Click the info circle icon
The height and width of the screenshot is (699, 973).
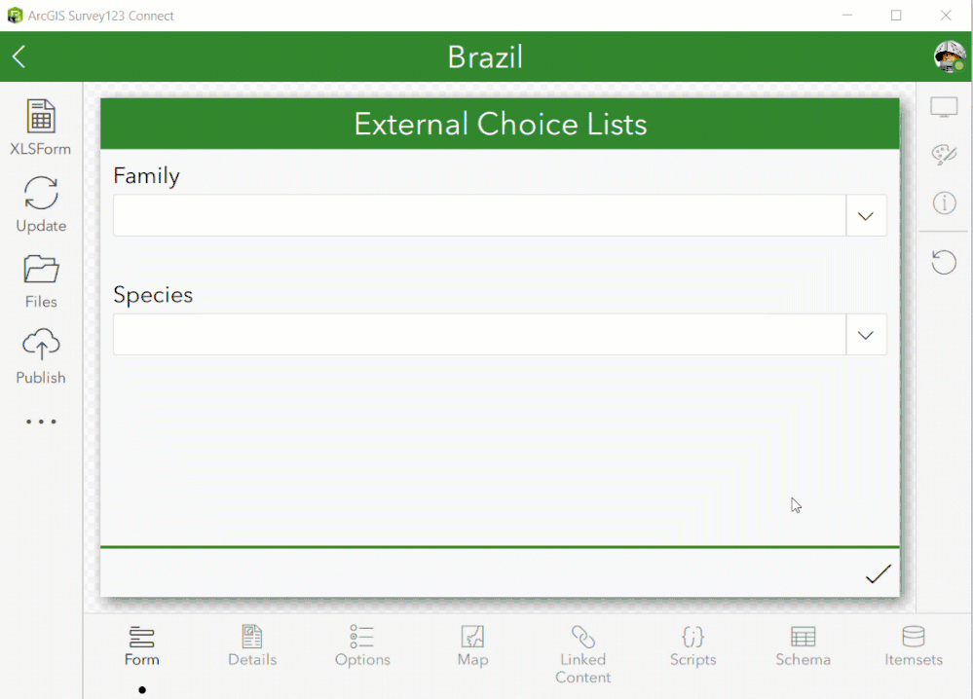tap(944, 202)
